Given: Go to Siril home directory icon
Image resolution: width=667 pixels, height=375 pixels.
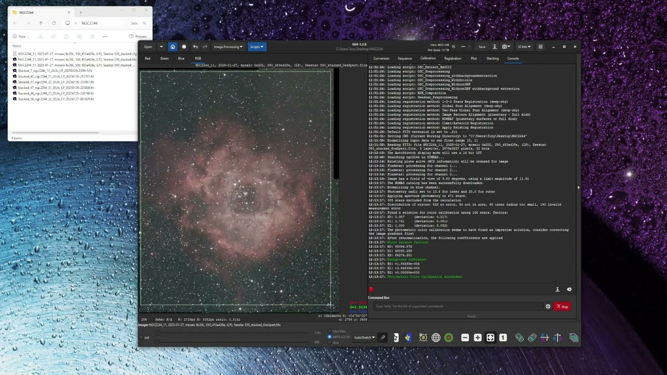Looking at the screenshot, I should point(172,47).
